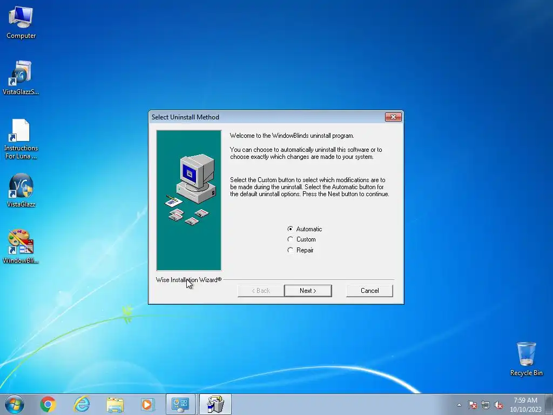Open the clock showing 7:59 AM

pos(525,405)
